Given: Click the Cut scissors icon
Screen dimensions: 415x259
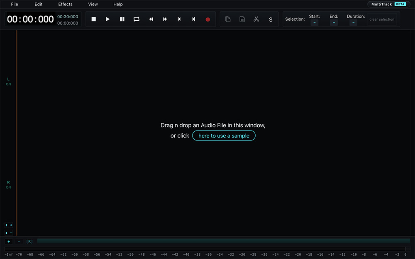Looking at the screenshot, I should tap(256, 19).
